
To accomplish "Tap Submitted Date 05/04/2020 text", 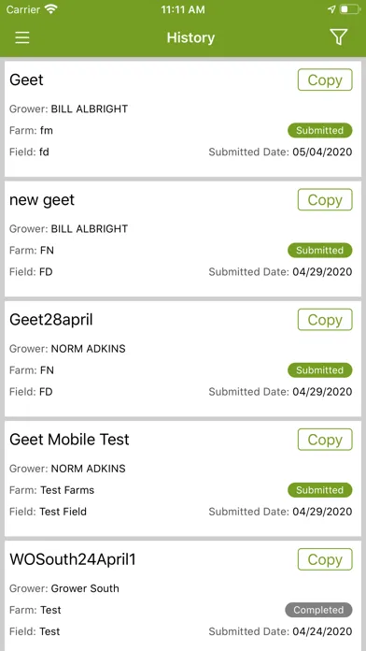I will [x=280, y=152].
